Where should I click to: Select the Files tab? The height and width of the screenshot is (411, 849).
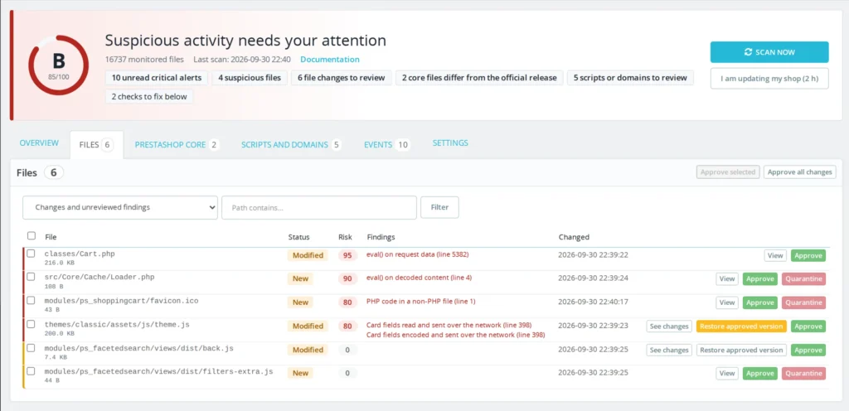[96, 145]
